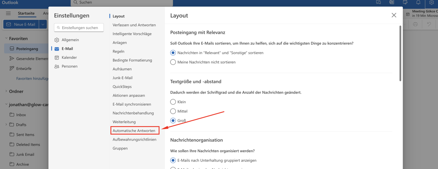438x169 pixels.
Task: Click the Neue E-Mail button
Action: tap(21, 24)
